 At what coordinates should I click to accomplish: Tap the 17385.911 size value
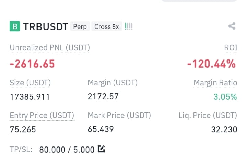pos(30,97)
